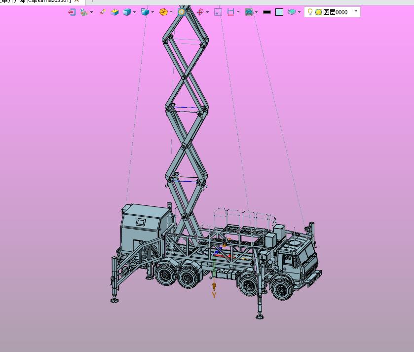The image size is (414, 352).
Task: Click the magnifier zoom tool icon
Action: click(x=182, y=12)
